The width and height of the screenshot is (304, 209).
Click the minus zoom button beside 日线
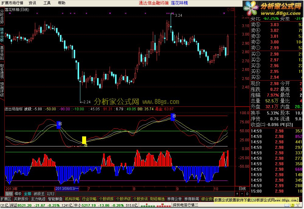coord(242,194)
